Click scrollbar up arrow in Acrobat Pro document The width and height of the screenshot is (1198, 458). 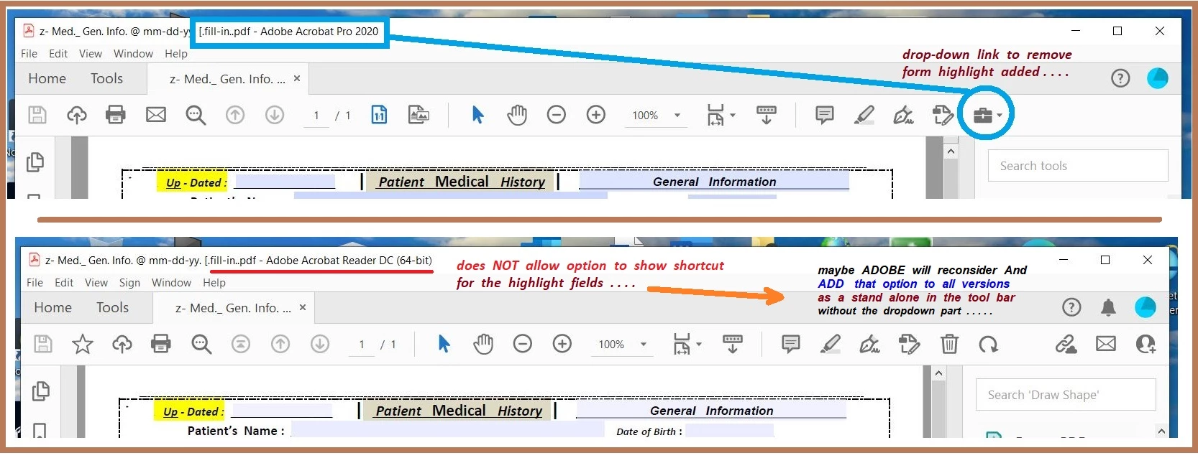951,151
